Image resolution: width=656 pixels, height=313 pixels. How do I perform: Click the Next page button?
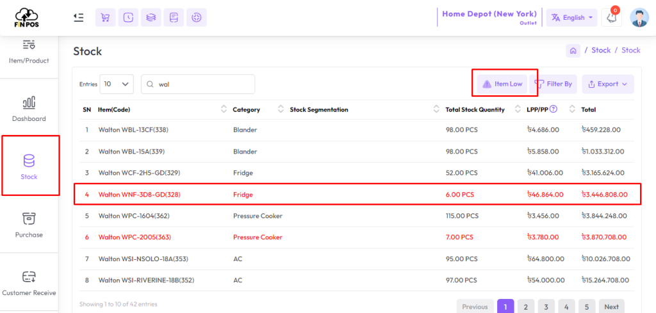(611, 307)
